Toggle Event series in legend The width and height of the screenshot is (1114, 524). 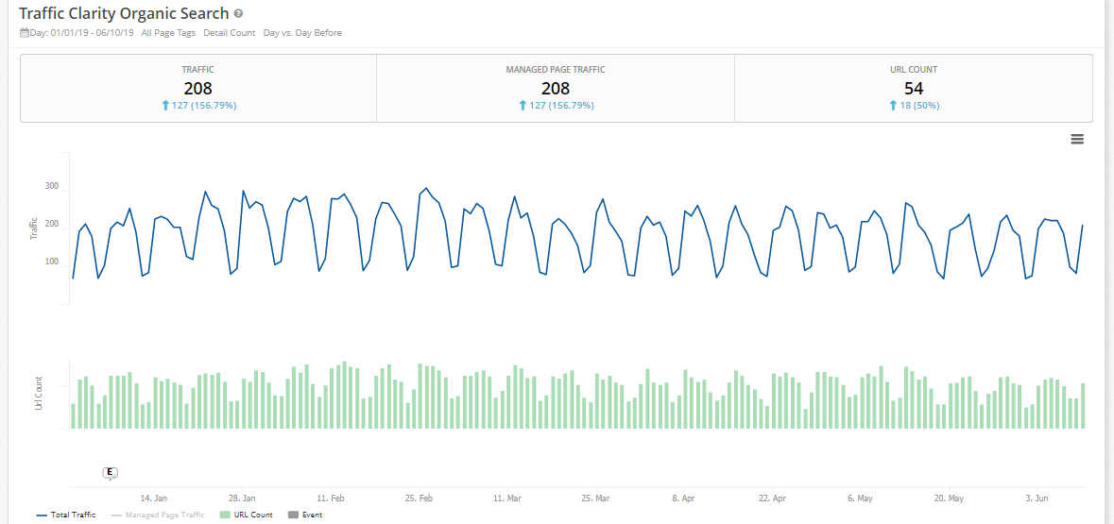tap(305, 515)
